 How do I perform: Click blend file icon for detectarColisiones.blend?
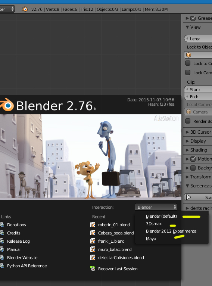tap(93, 257)
